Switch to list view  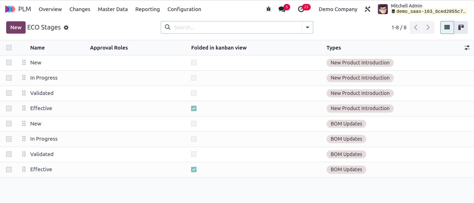tap(447, 27)
